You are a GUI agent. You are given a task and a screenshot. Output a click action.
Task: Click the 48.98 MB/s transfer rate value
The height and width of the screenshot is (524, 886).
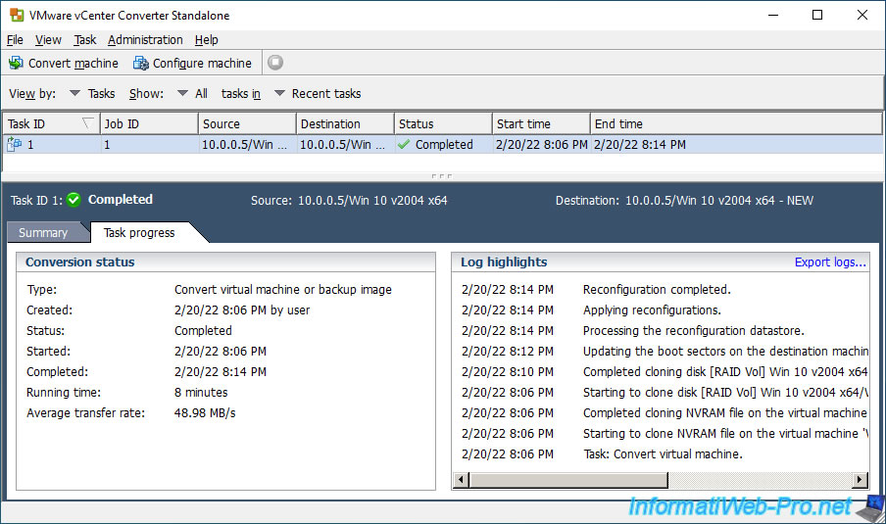[205, 412]
